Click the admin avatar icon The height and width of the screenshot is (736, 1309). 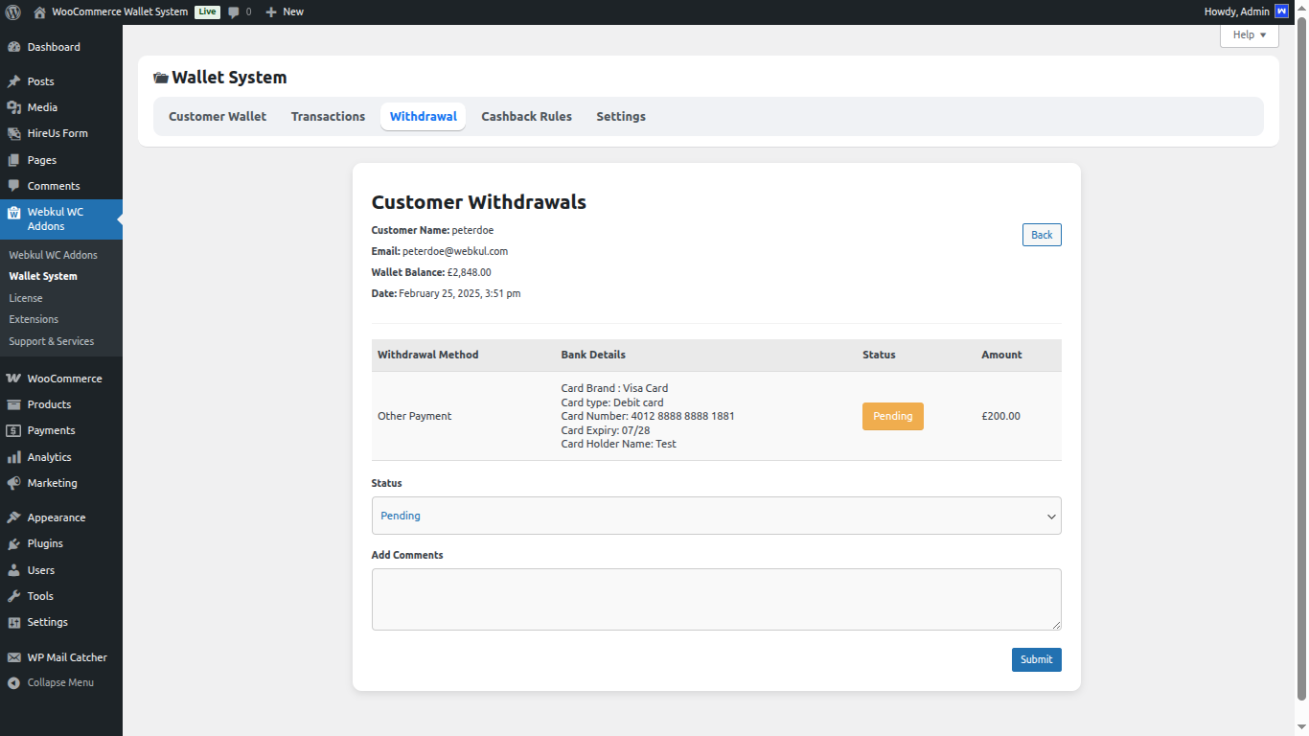pos(1281,11)
